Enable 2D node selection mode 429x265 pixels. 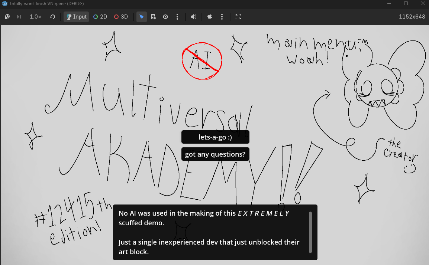click(100, 17)
